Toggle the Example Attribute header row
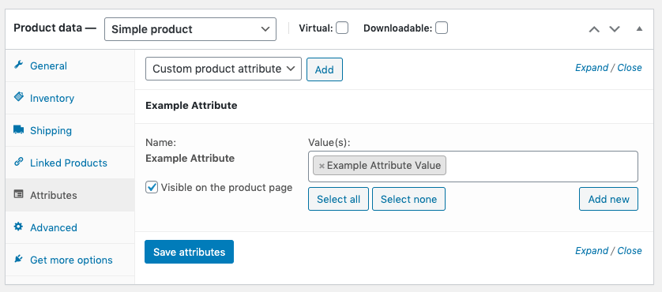This screenshot has height=292, width=662. [394, 106]
